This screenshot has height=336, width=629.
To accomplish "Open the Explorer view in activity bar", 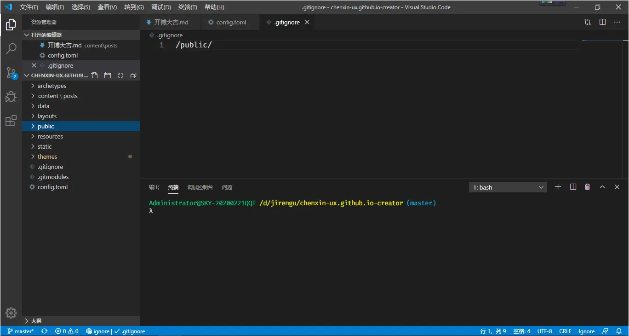I will [x=11, y=25].
